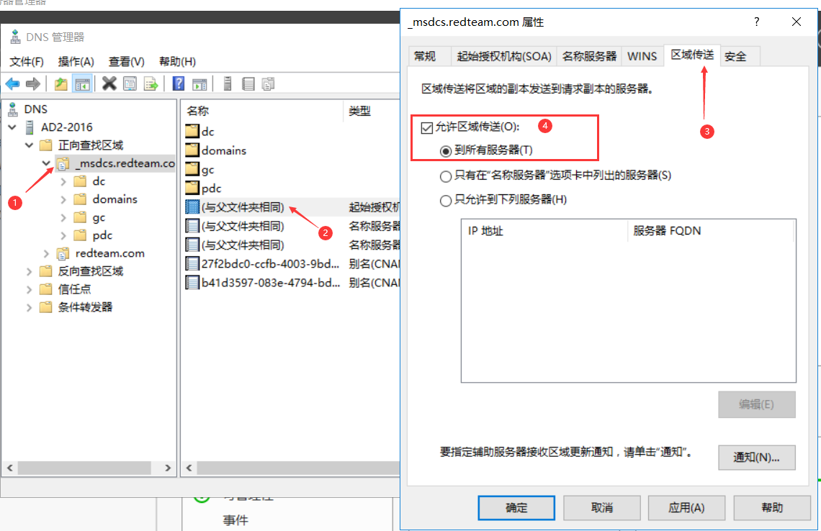Expand the 反向查找区域 folder
Image resolution: width=821 pixels, height=531 pixels.
(30, 271)
